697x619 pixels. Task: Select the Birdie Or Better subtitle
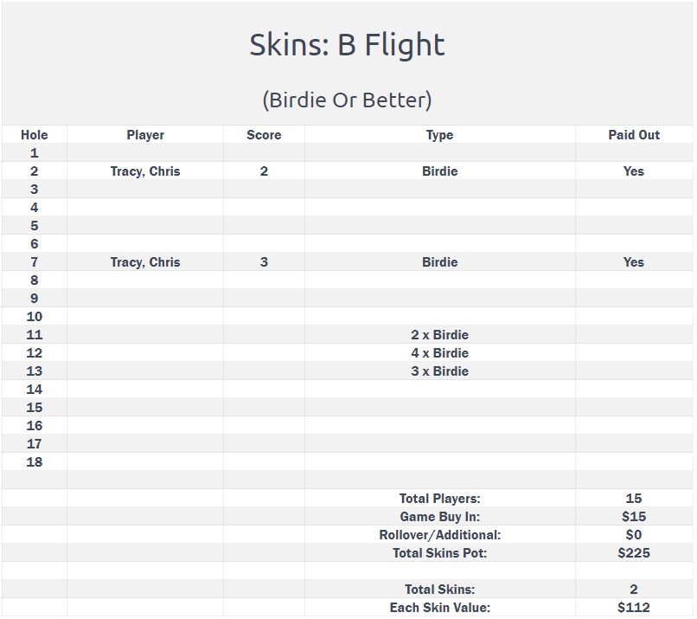click(x=347, y=100)
